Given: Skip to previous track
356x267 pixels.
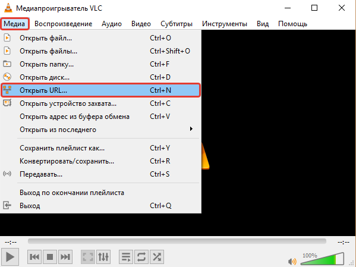Looking at the screenshot, I should click(x=34, y=257).
